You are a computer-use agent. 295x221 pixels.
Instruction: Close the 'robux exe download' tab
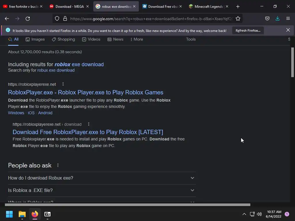click(x=134, y=6)
